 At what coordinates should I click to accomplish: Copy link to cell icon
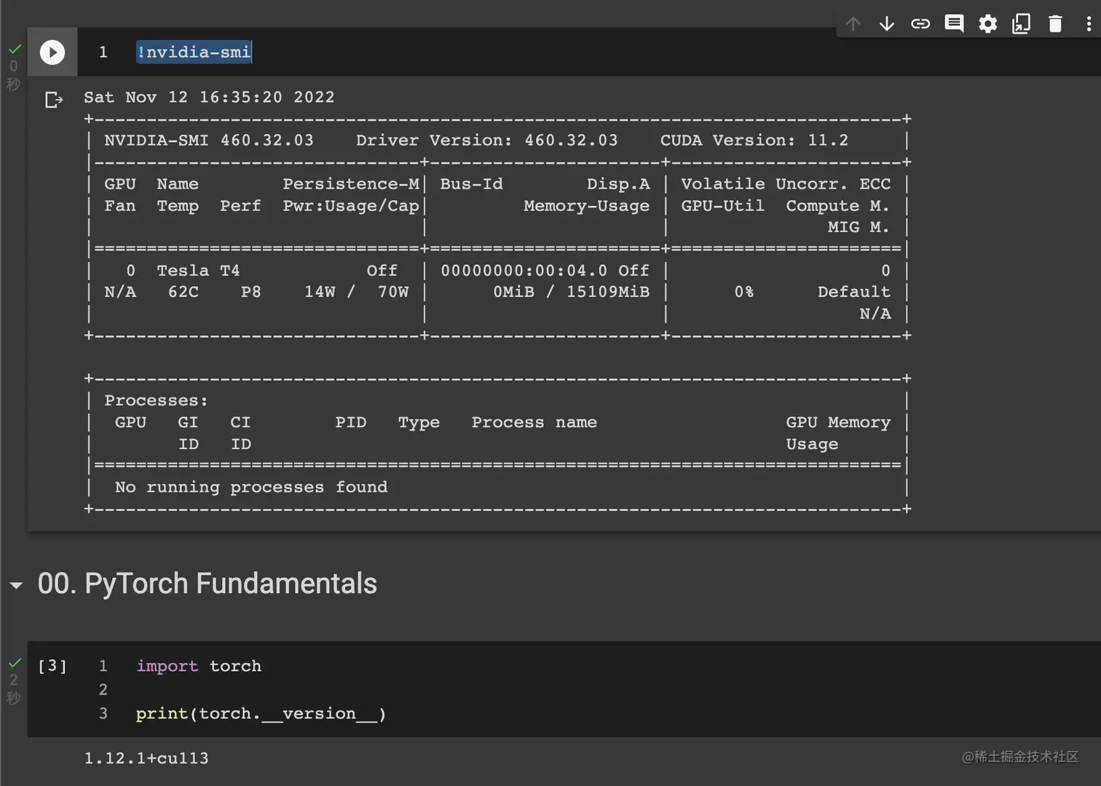[920, 24]
